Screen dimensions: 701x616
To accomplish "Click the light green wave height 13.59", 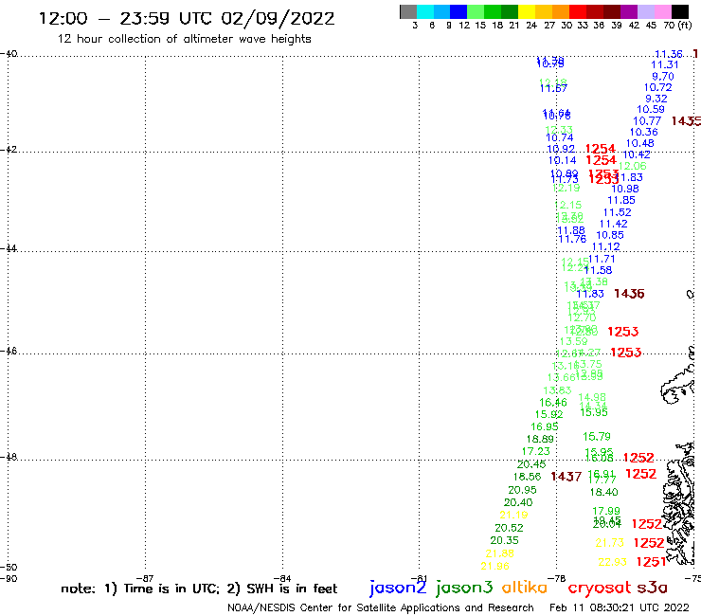I will (x=573, y=341).
